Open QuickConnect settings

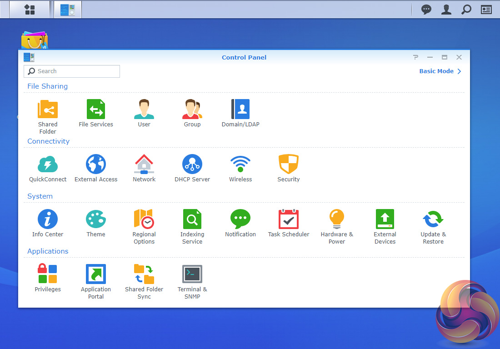pyautogui.click(x=48, y=168)
